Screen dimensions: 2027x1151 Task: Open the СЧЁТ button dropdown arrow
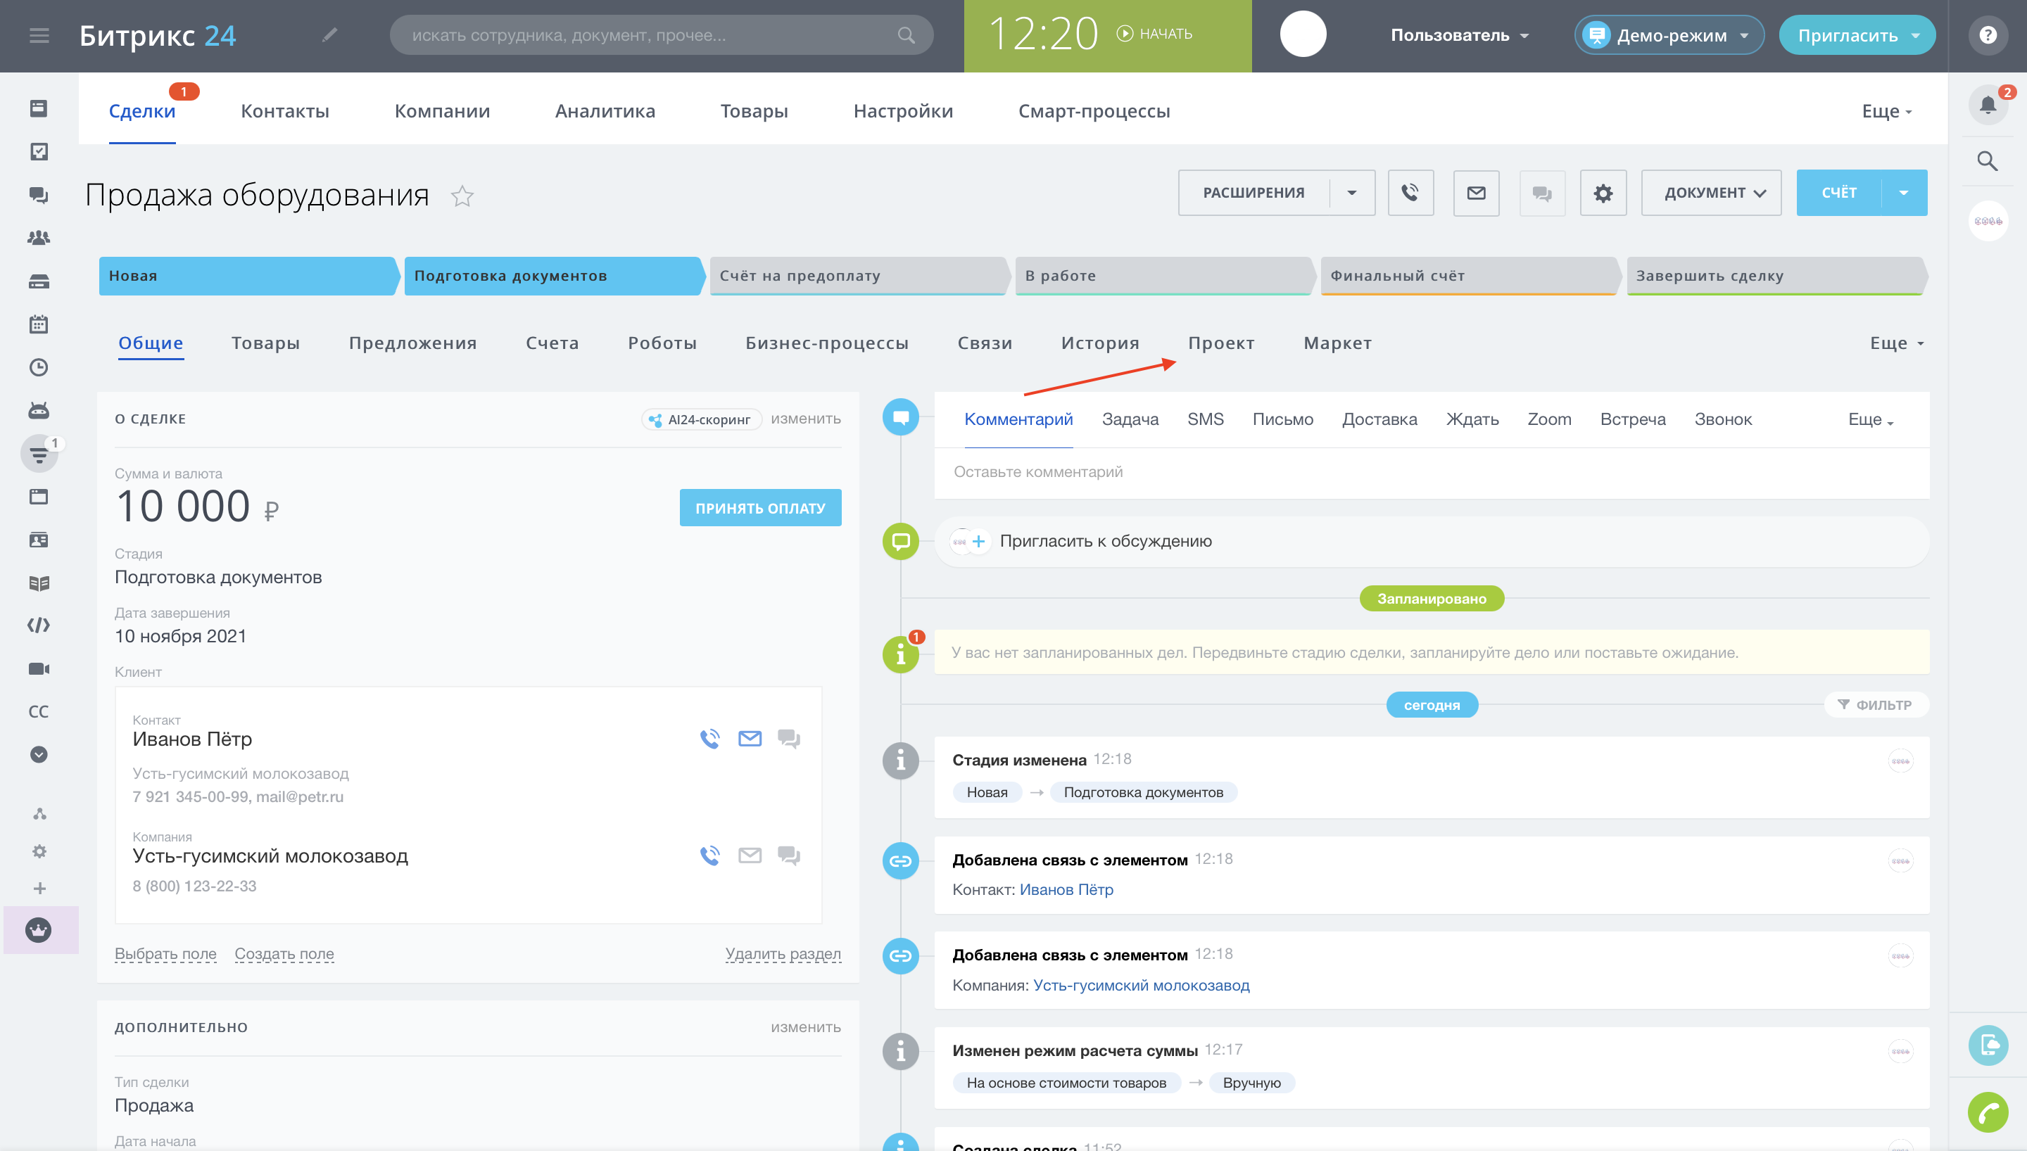[x=1904, y=193]
